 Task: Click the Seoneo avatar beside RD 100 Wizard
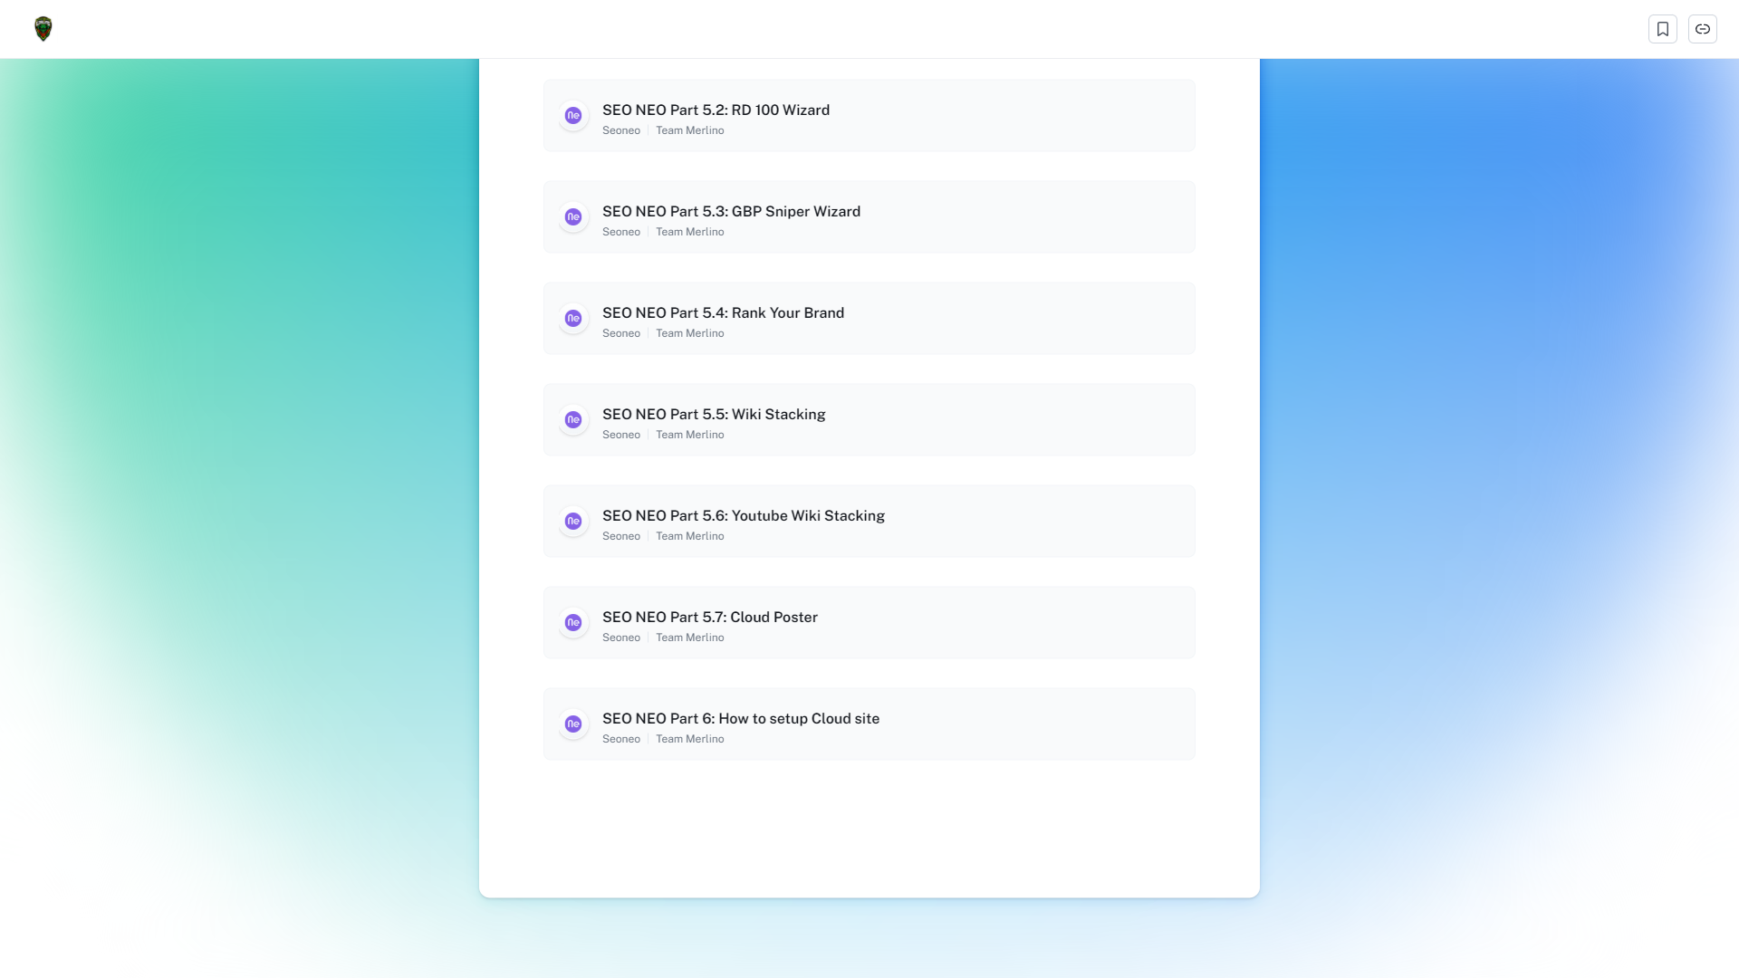coord(572,115)
